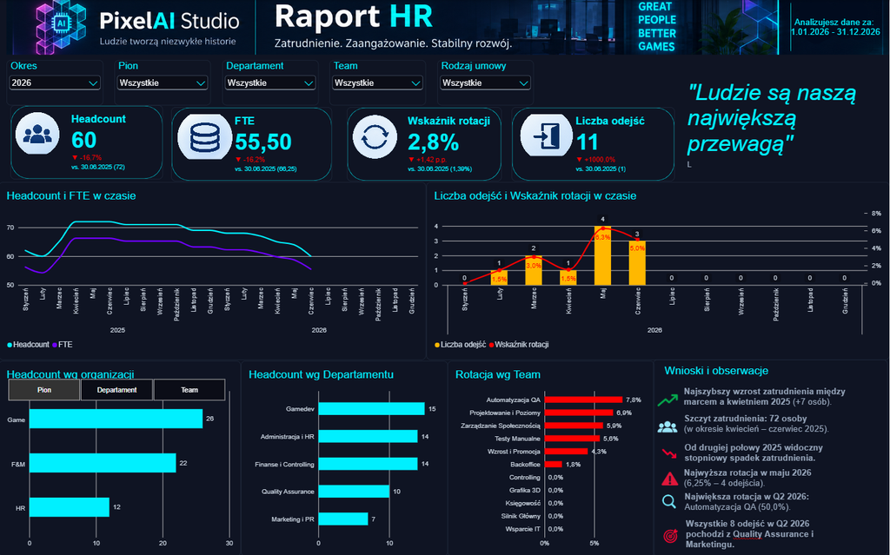Click the green rising trend arrow icon

click(x=667, y=400)
